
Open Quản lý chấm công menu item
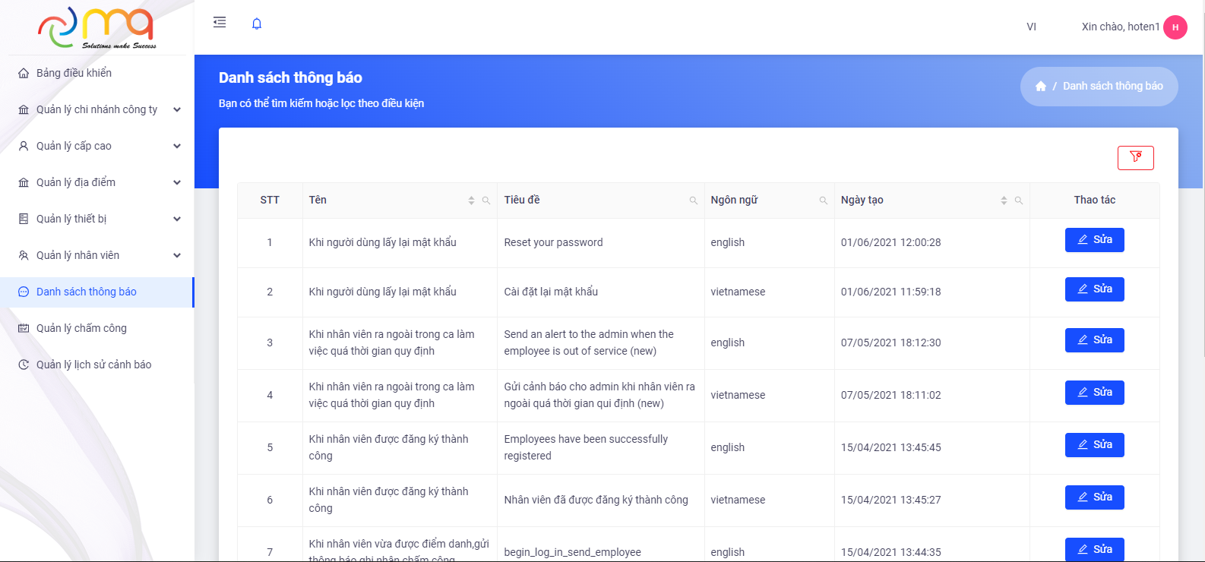coord(81,328)
